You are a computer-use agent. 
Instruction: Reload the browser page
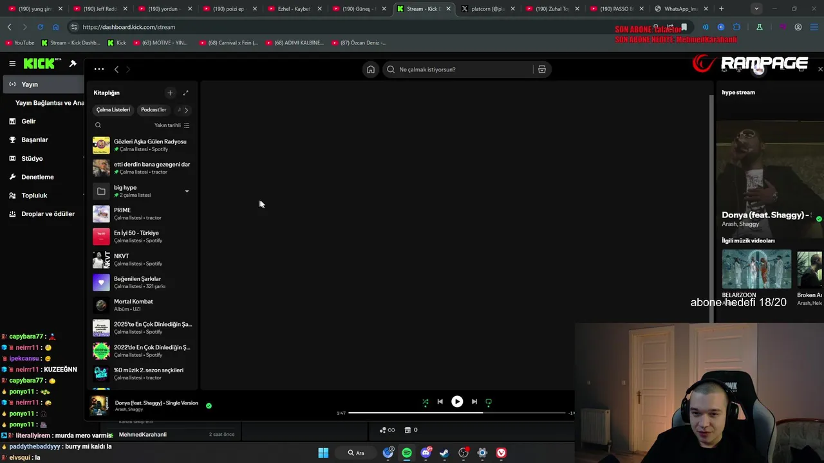point(40,27)
